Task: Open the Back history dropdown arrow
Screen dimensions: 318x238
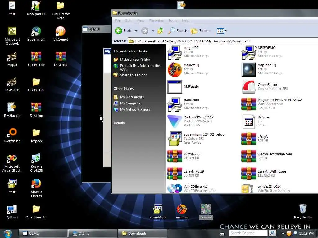Action: pyautogui.click(x=136, y=31)
